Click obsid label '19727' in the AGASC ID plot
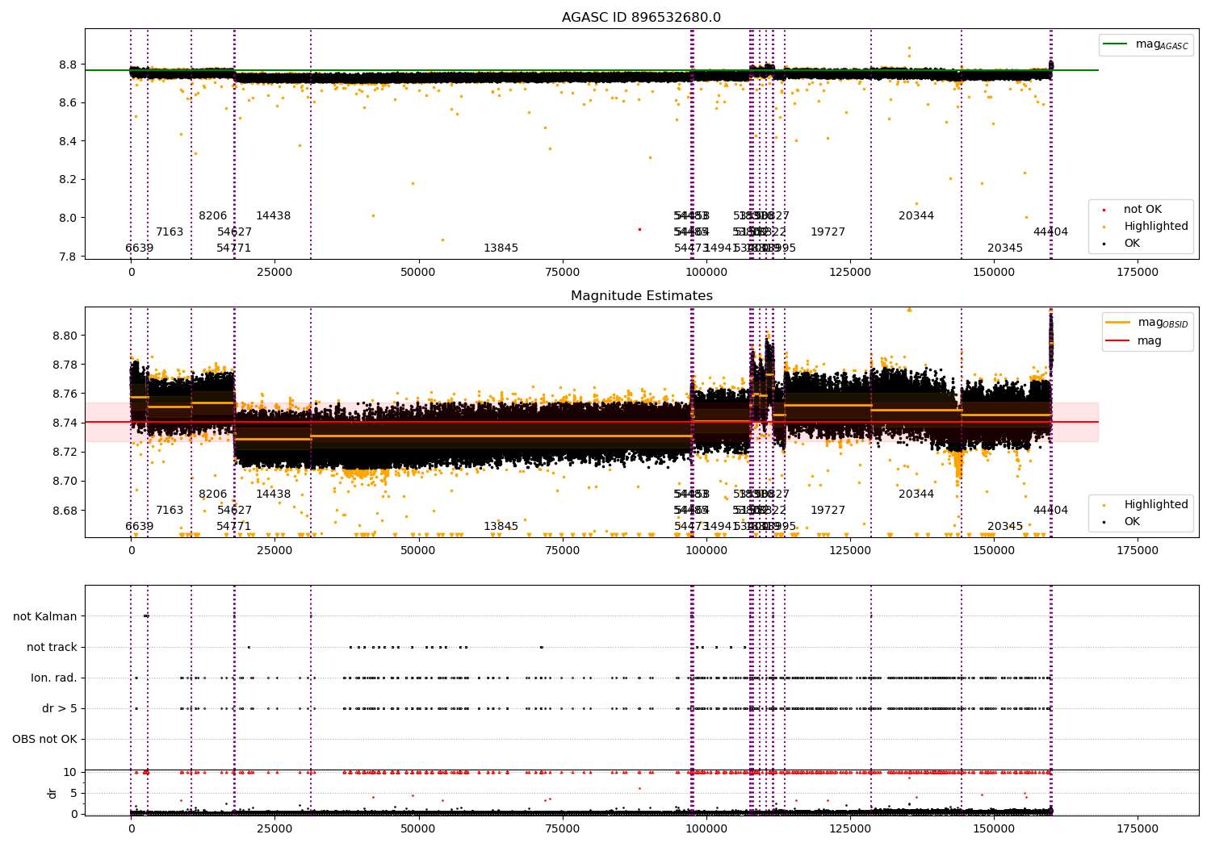Image resolution: width=1211 pixels, height=847 pixels. click(828, 232)
